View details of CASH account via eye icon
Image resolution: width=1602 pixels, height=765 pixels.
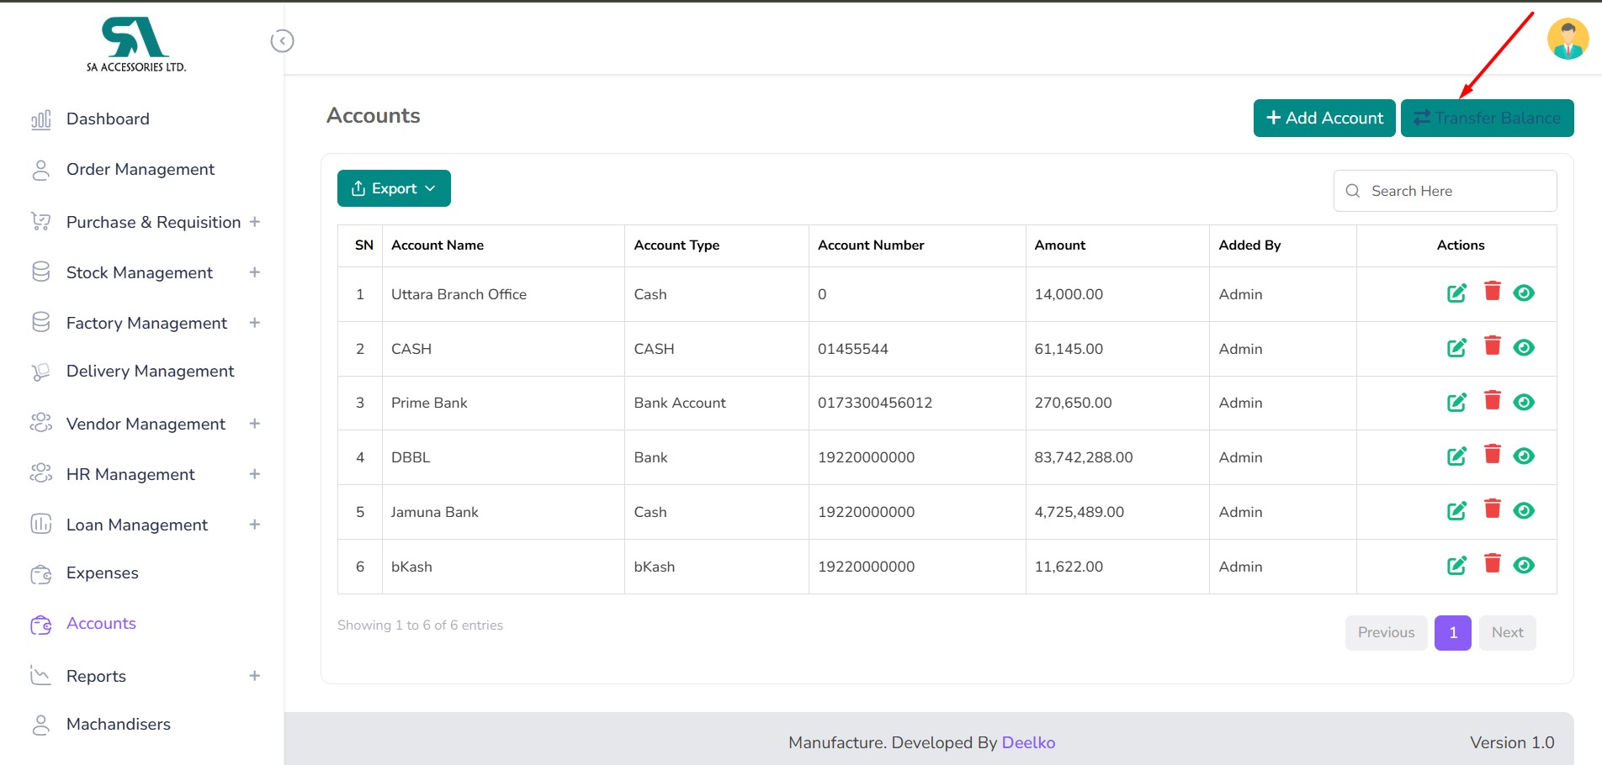[1523, 348]
